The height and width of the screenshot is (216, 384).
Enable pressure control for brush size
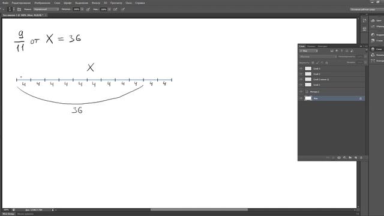123,10
